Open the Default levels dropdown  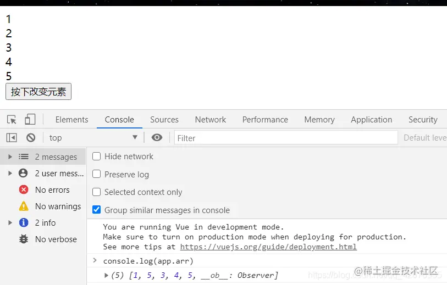(x=425, y=138)
